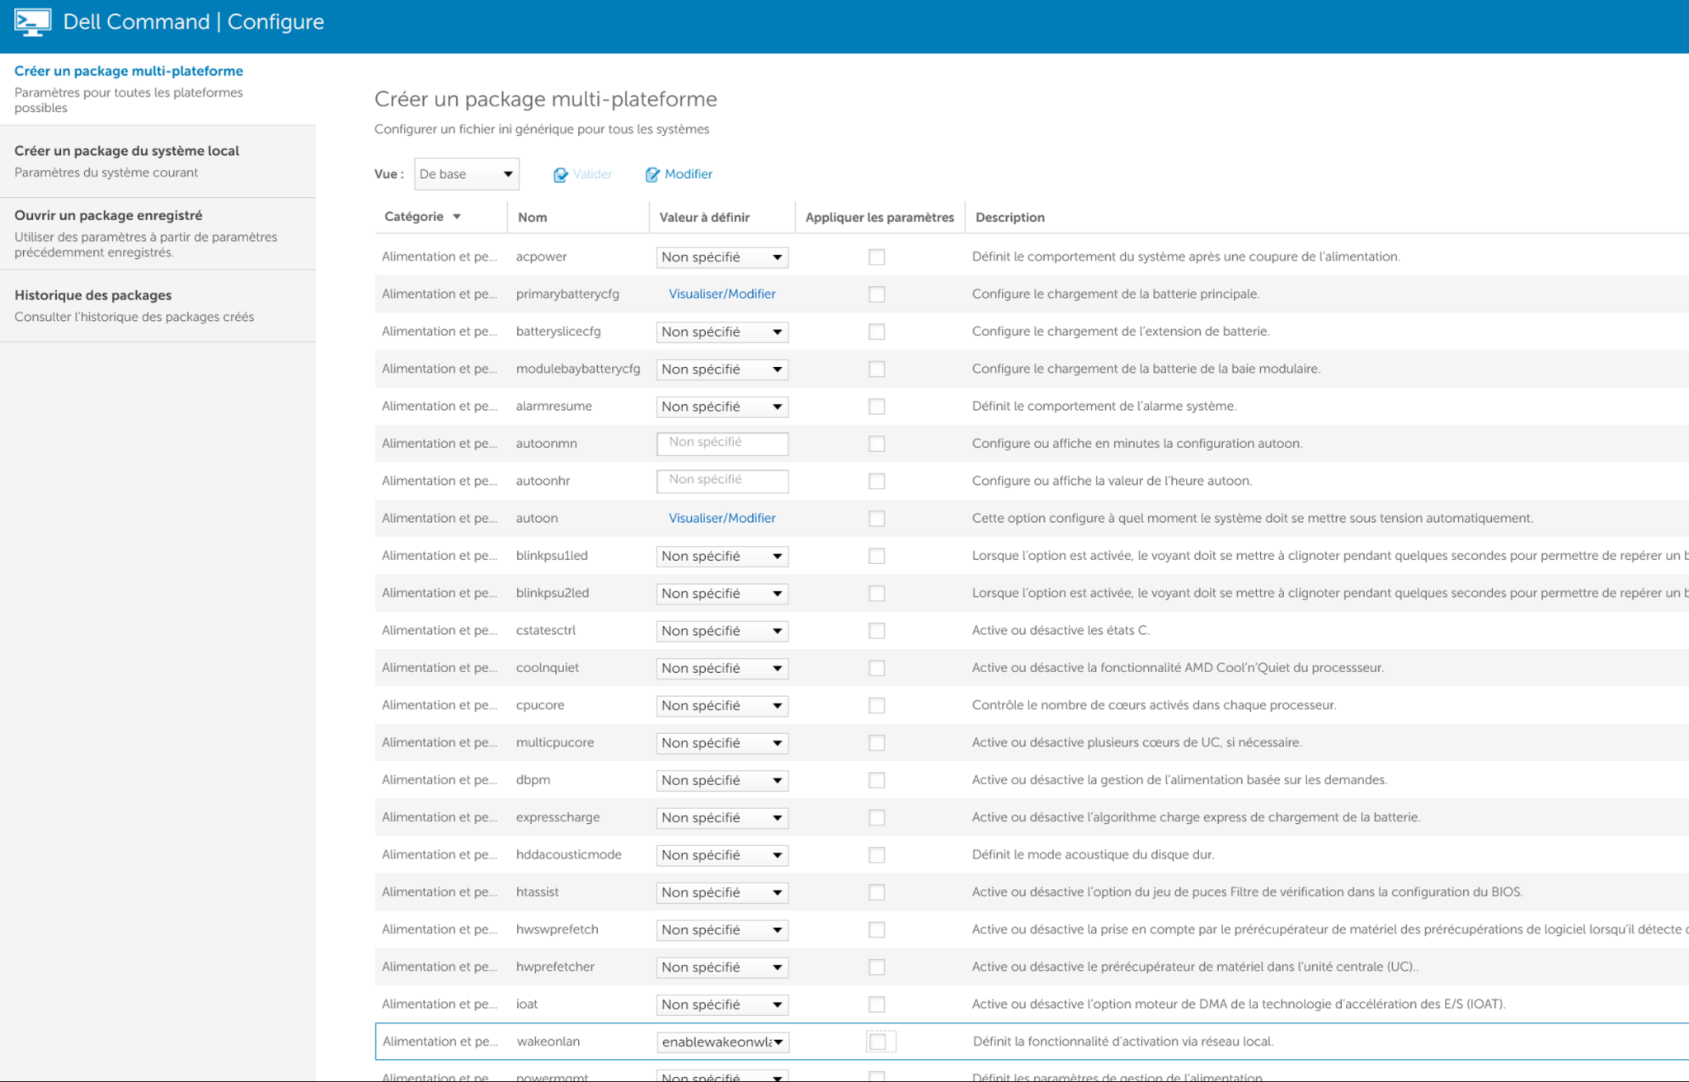Screen dimensions: 1689x1082
Task: Click the autoonmn value input field
Action: coord(722,443)
